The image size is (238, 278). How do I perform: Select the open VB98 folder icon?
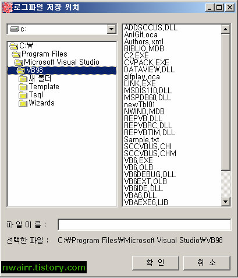click(21, 71)
